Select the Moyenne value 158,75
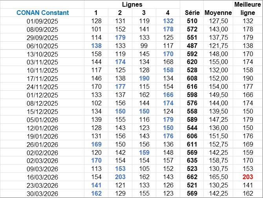Screen dimensions: 263x198 219,161
